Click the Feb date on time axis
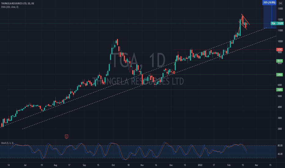Screen dimensions: 285x168 229,165
